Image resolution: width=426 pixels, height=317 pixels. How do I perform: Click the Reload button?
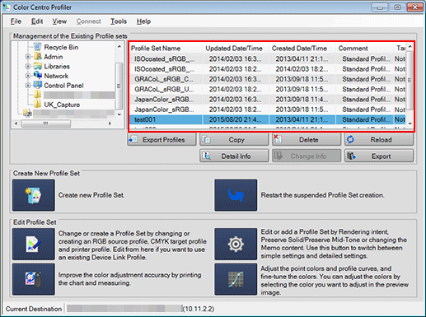click(x=379, y=140)
